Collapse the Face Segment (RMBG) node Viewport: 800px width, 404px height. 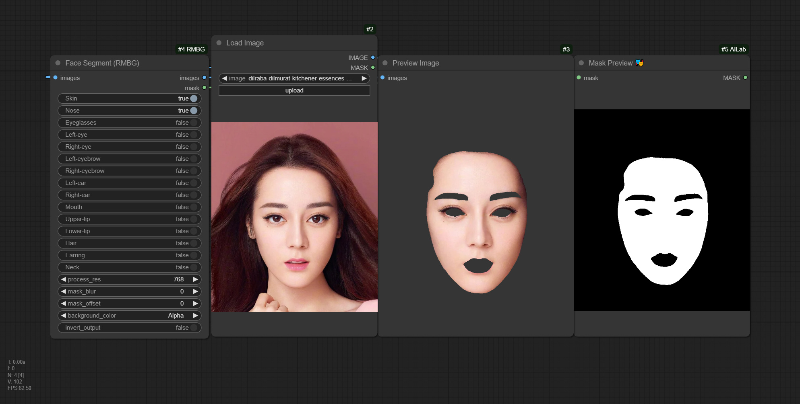[x=58, y=63]
